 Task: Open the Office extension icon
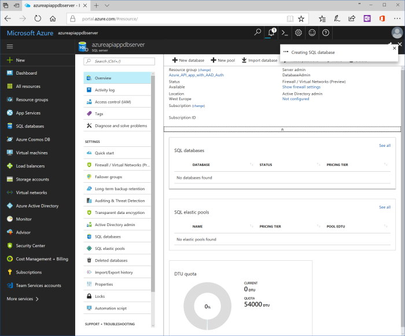(x=382, y=19)
